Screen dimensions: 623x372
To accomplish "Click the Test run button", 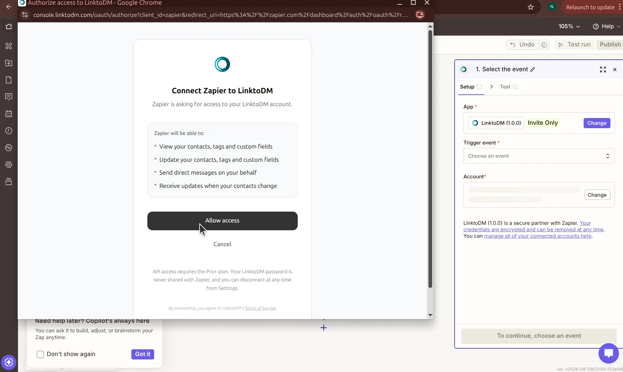I will pyautogui.click(x=574, y=45).
